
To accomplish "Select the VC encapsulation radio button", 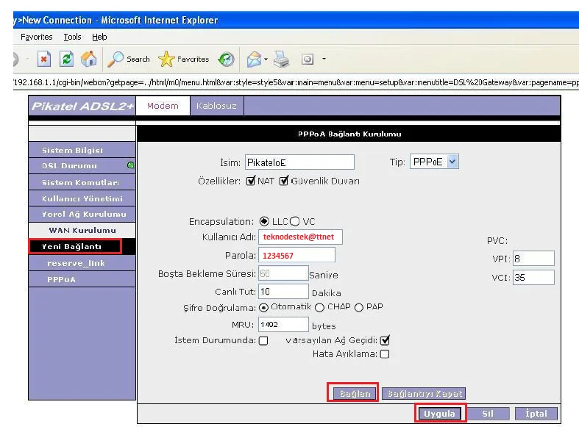I will (294, 221).
